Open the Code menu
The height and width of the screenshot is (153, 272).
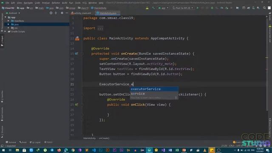(x=37, y=3)
